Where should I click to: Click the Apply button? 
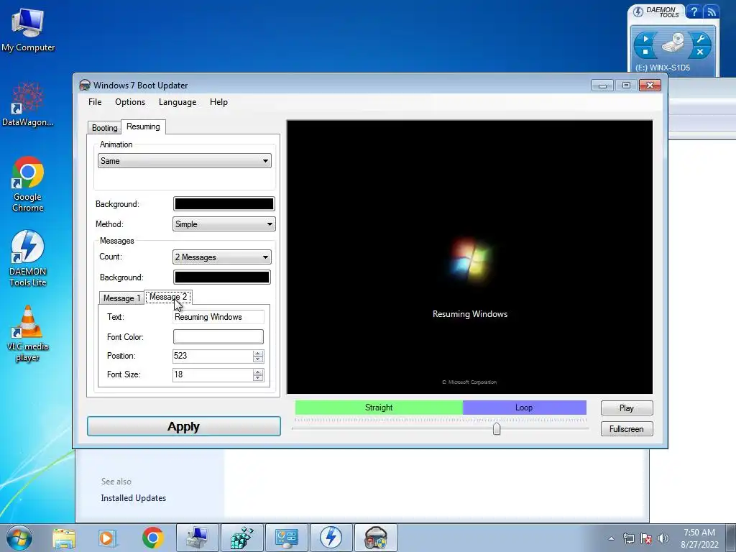(x=184, y=426)
